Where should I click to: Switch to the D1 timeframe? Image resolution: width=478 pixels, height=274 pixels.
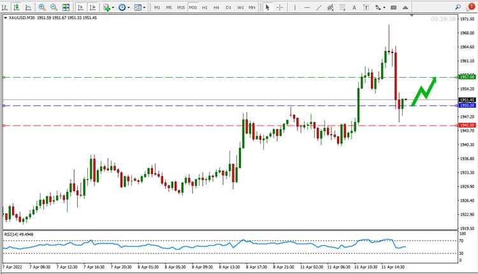(x=228, y=7)
